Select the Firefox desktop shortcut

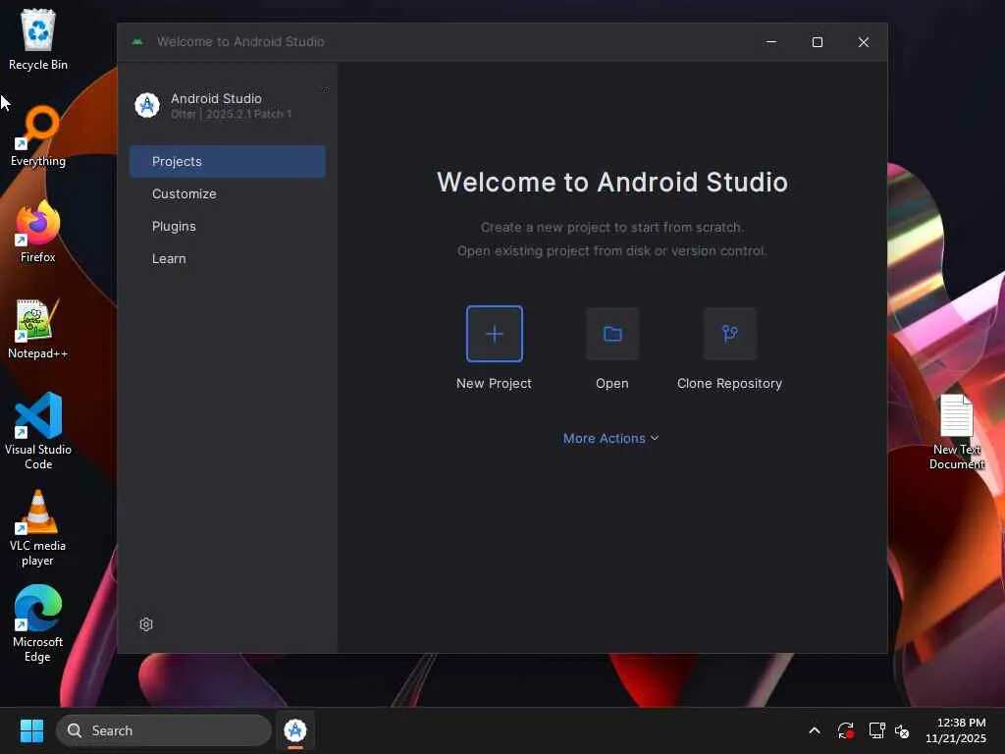coord(38,232)
